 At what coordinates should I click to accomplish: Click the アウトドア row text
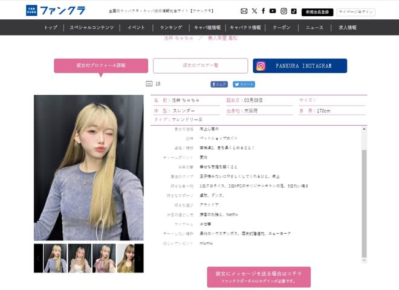coord(209,205)
